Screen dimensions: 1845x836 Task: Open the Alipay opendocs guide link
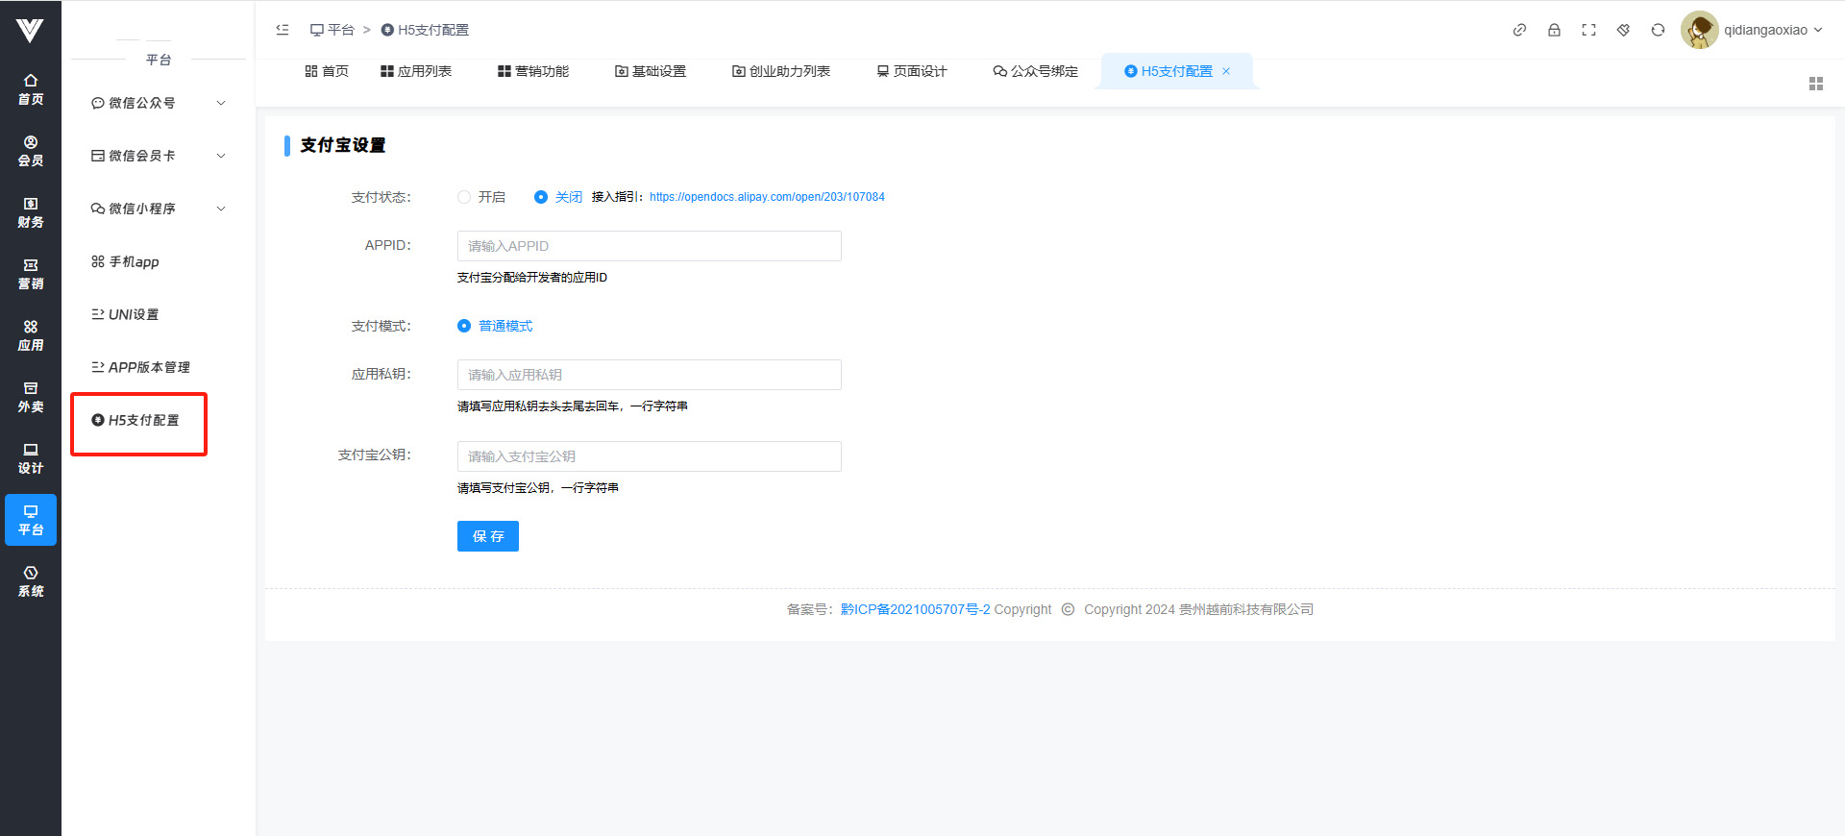767,197
